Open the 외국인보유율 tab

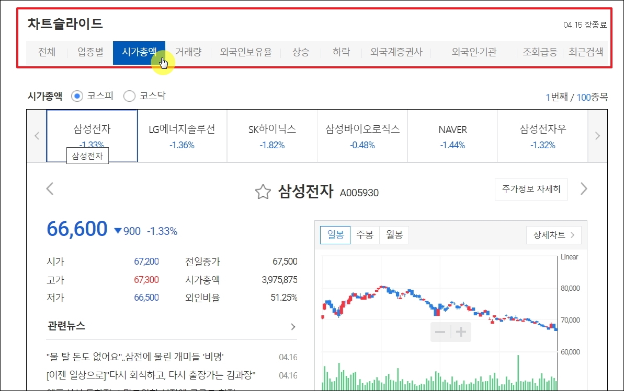pos(245,52)
